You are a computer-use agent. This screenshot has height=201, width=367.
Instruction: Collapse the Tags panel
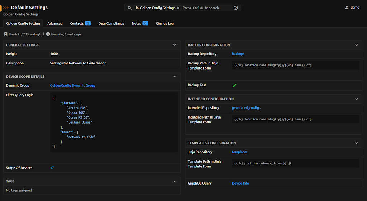tap(175, 181)
